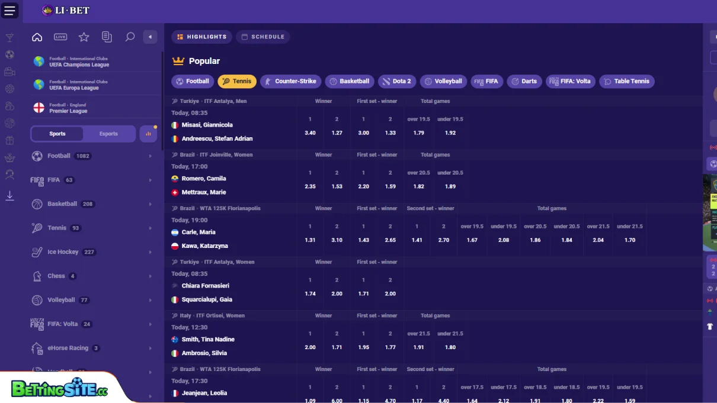The image size is (717, 403).
Task: Click the home icon above the leagues list
Action: 37,37
